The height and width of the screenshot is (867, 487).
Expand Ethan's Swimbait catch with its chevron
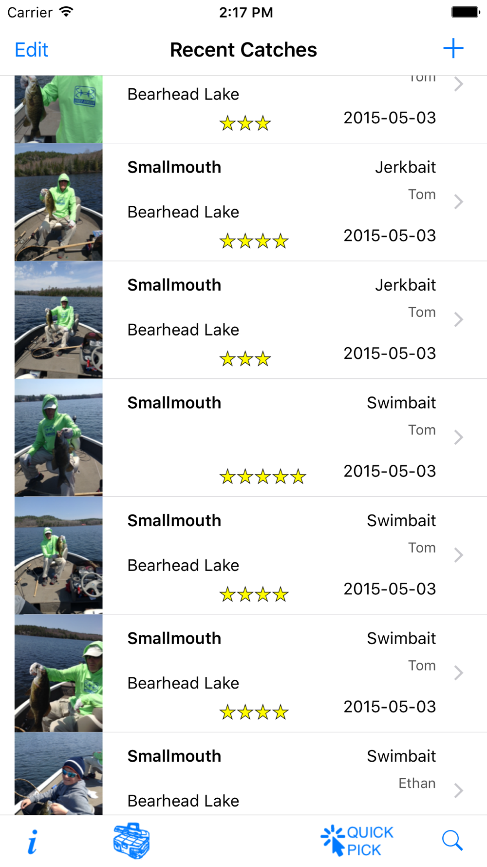[x=458, y=790]
